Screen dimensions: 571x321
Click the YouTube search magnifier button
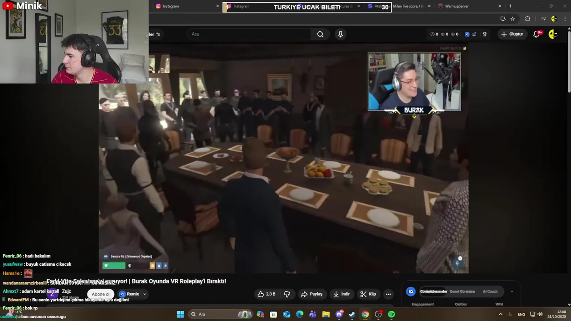click(x=320, y=34)
